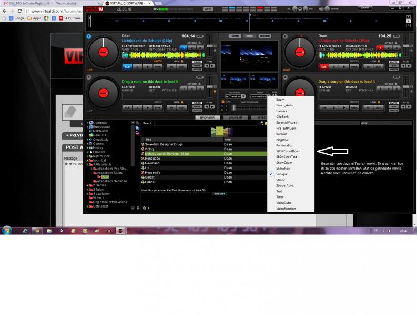
Task: Reload the Chrome page
Action: pyautogui.click(x=19, y=11)
